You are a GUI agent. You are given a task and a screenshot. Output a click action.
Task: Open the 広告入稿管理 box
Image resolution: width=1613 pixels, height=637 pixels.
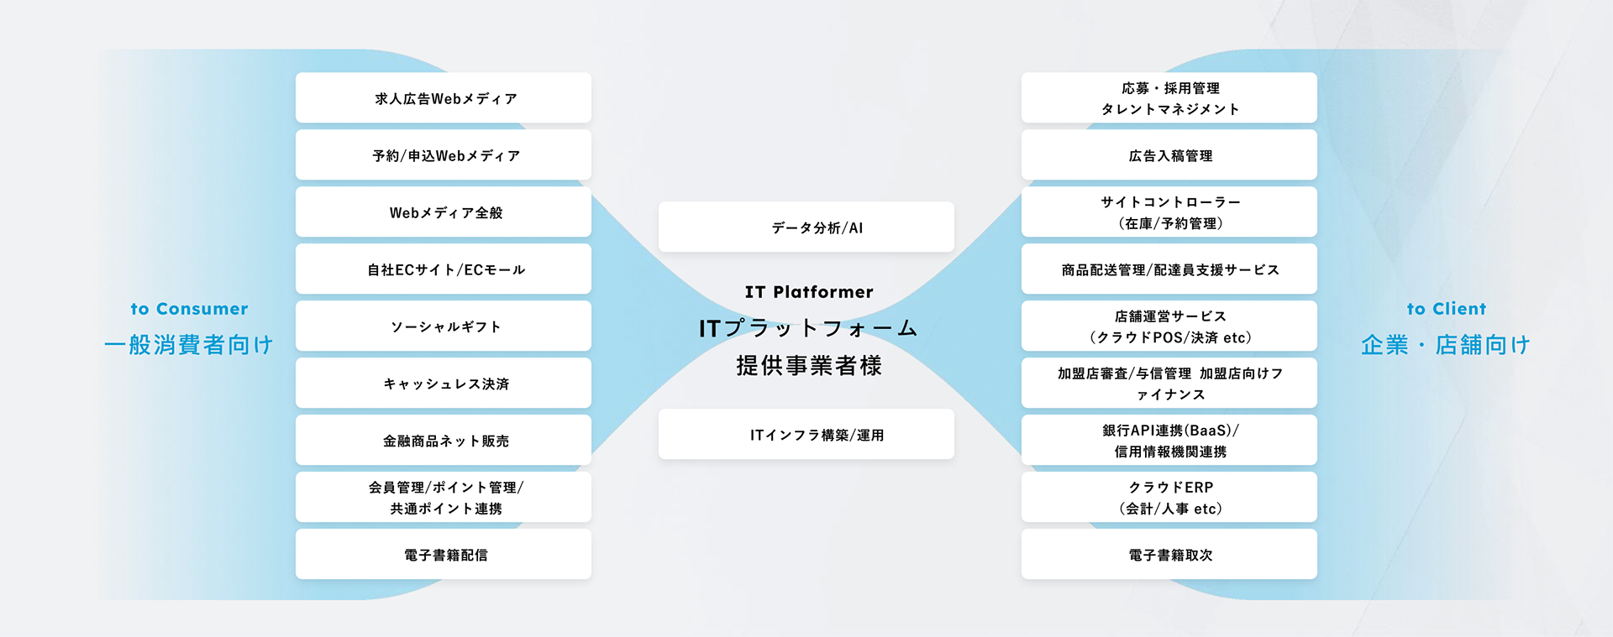[x=1169, y=155]
